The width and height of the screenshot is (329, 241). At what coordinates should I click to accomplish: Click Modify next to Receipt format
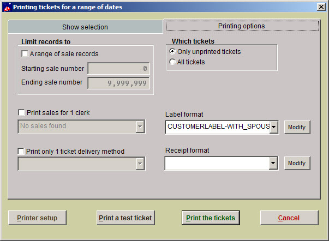tap(297, 163)
